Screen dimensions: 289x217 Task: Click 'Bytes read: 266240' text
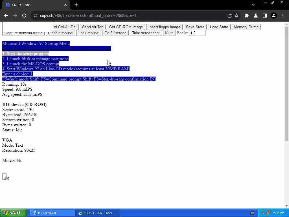click(x=20, y=115)
